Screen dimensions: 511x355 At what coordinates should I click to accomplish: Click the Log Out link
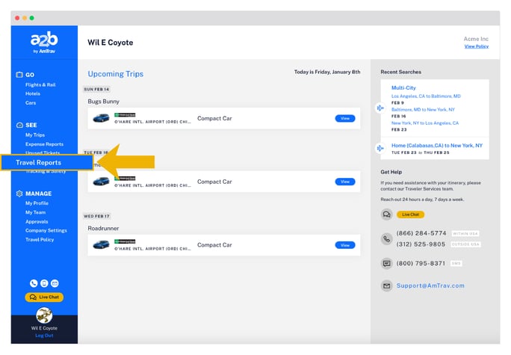[x=44, y=336]
